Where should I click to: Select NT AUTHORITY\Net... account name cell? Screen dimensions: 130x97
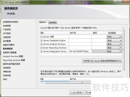[x=80, y=51]
